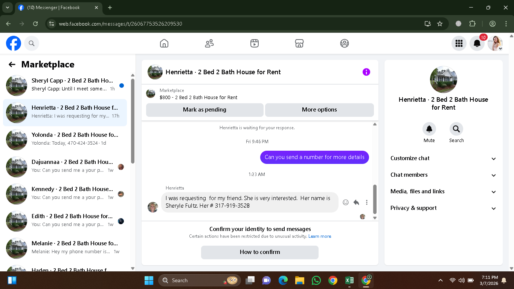Image resolution: width=514 pixels, height=289 pixels.
Task: Open File Explorer from the taskbar
Action: (x=300, y=280)
